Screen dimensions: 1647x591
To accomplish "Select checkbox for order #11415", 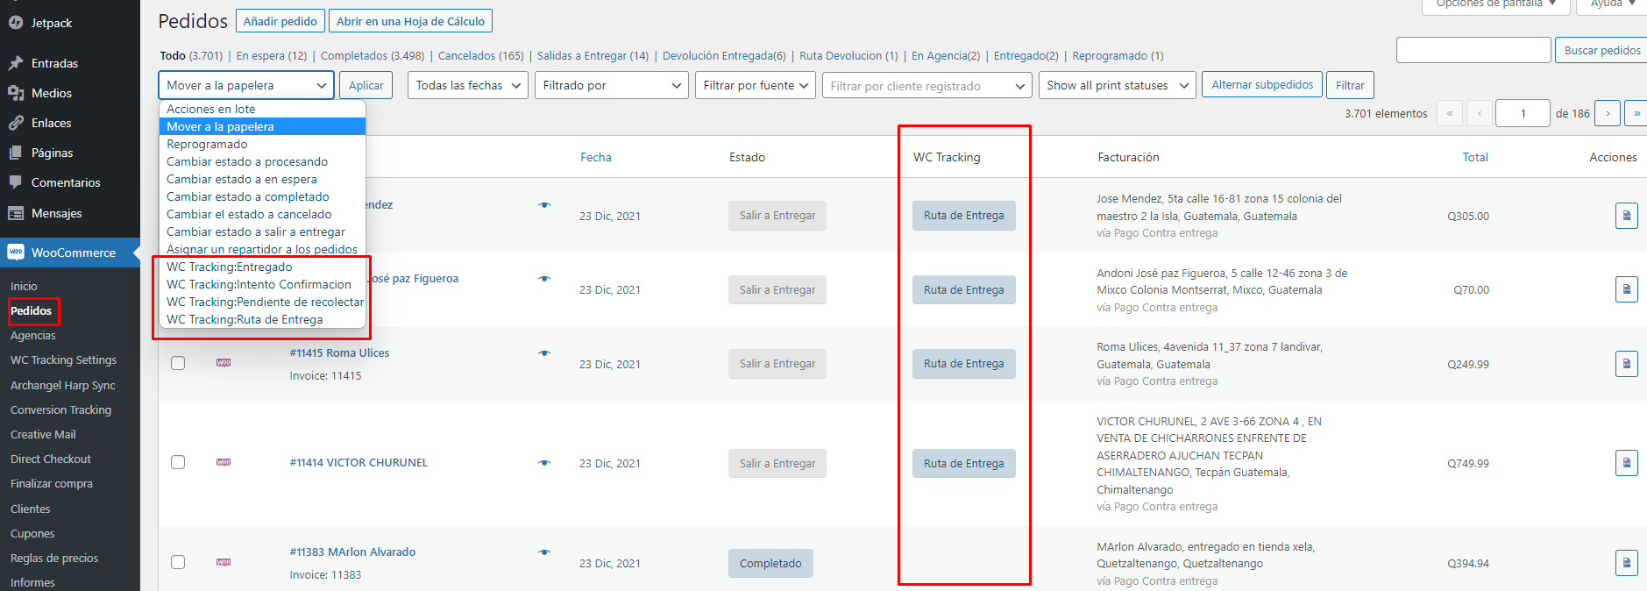I will coord(178,363).
